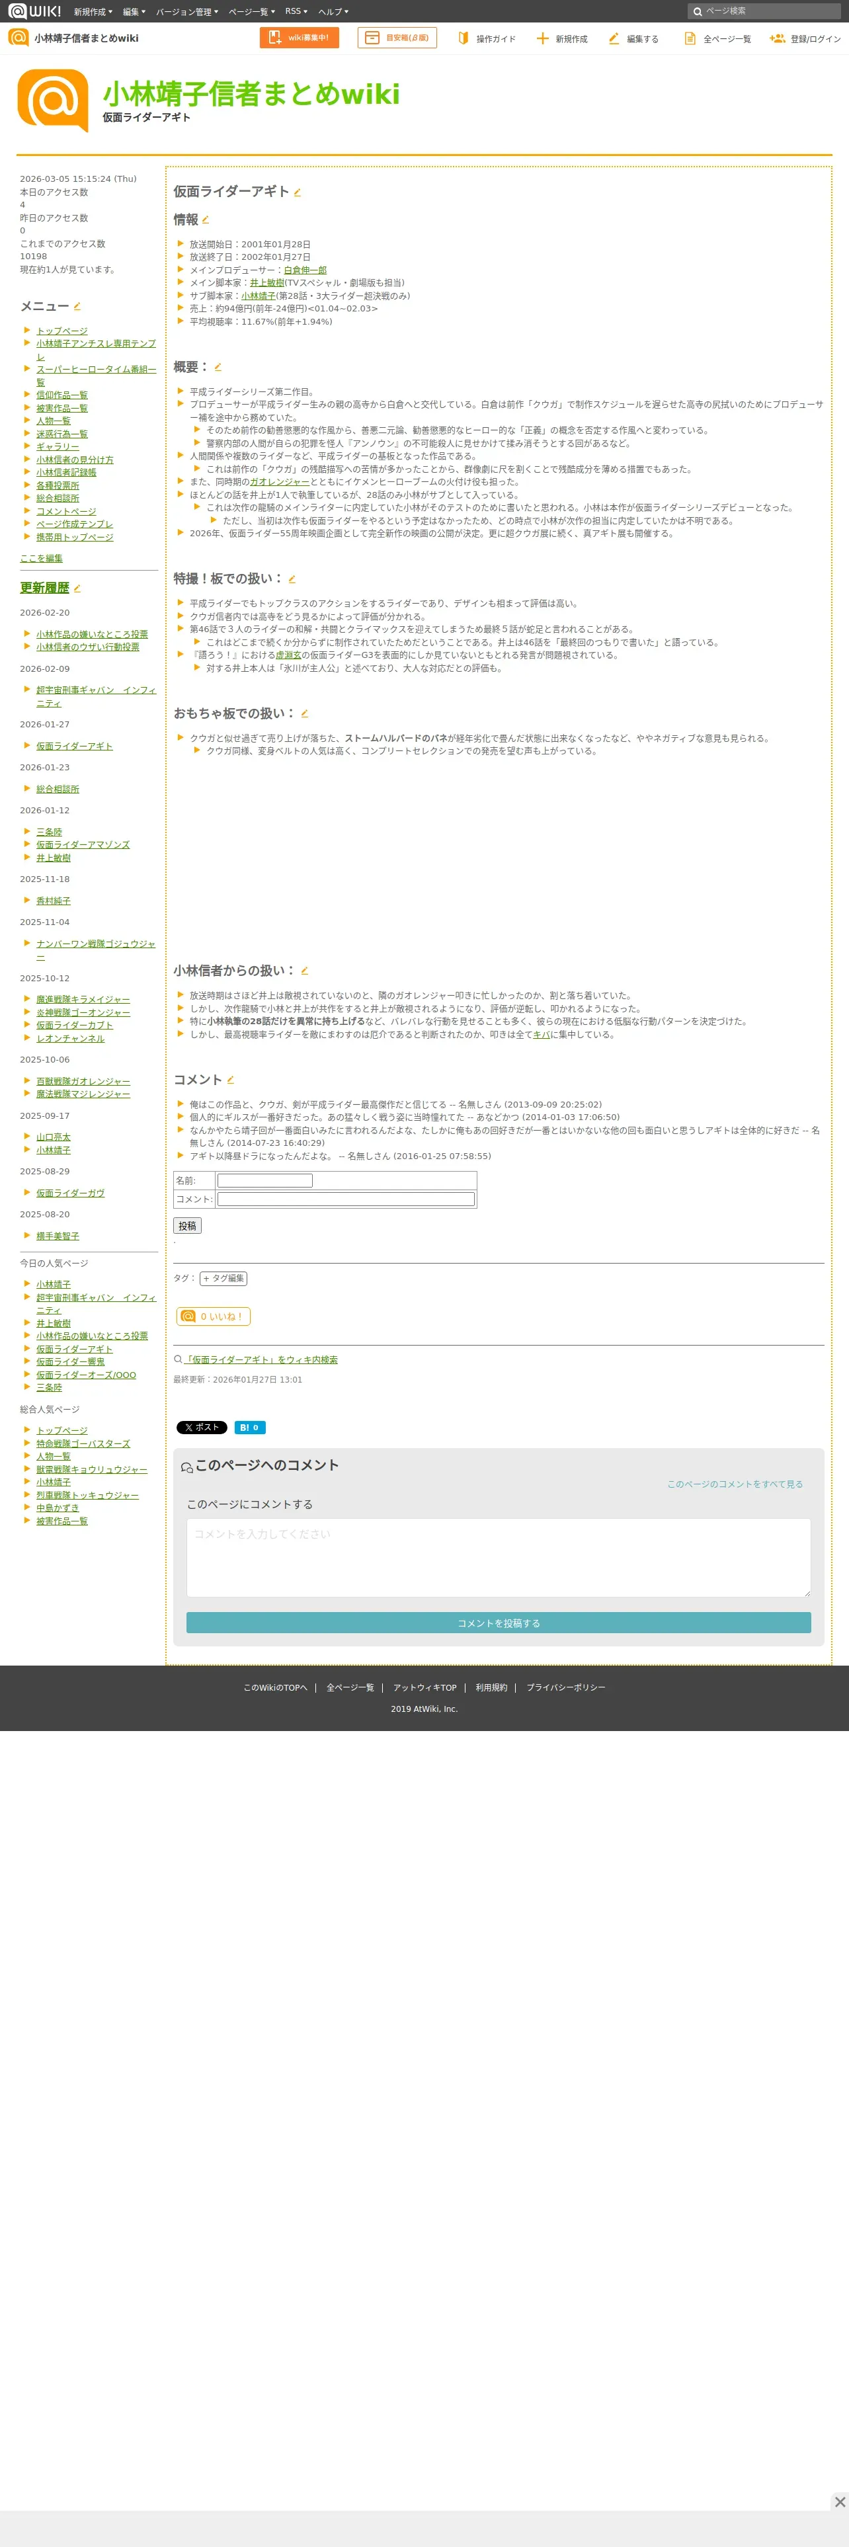Open 全ページ一覧 in header
Screen dimensions: 849x2547
point(717,38)
